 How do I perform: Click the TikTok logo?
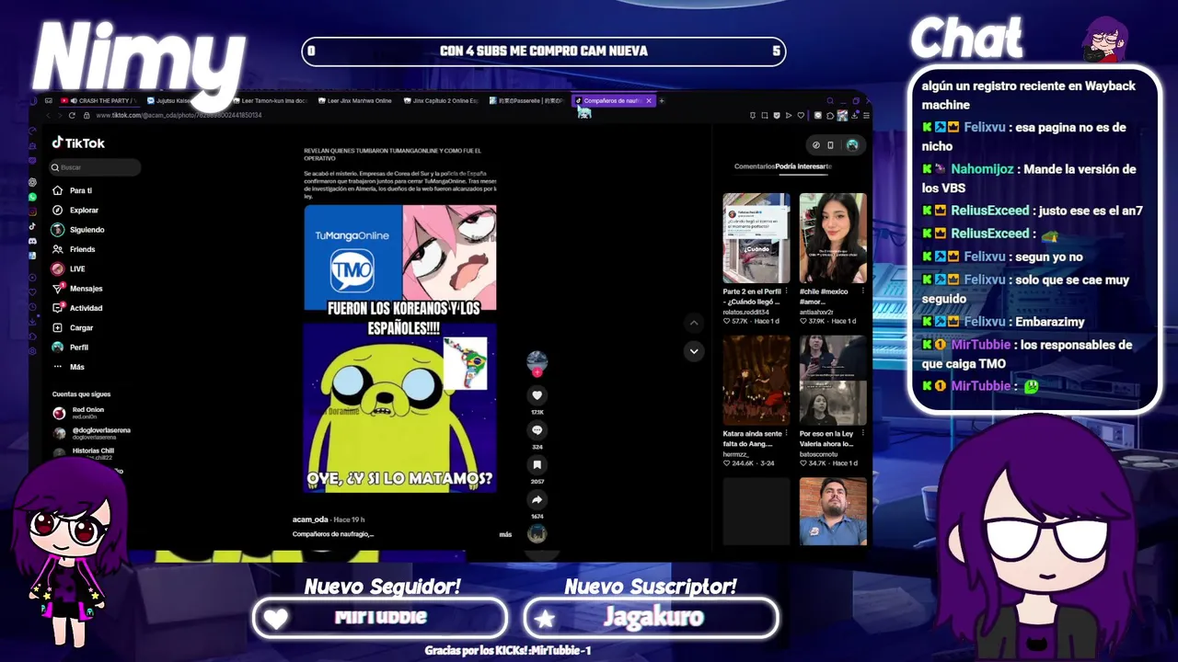(78, 143)
